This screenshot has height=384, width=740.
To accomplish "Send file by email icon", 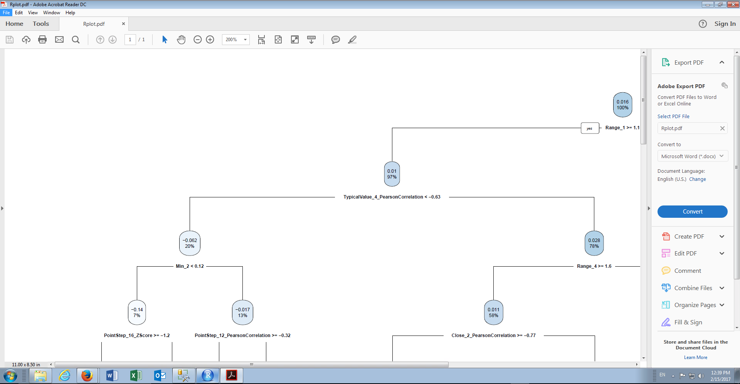I will [59, 40].
